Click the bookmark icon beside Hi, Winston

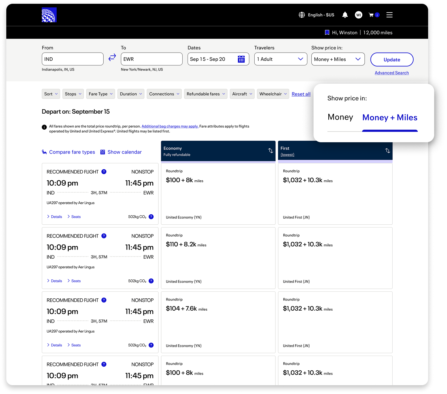tap(327, 32)
